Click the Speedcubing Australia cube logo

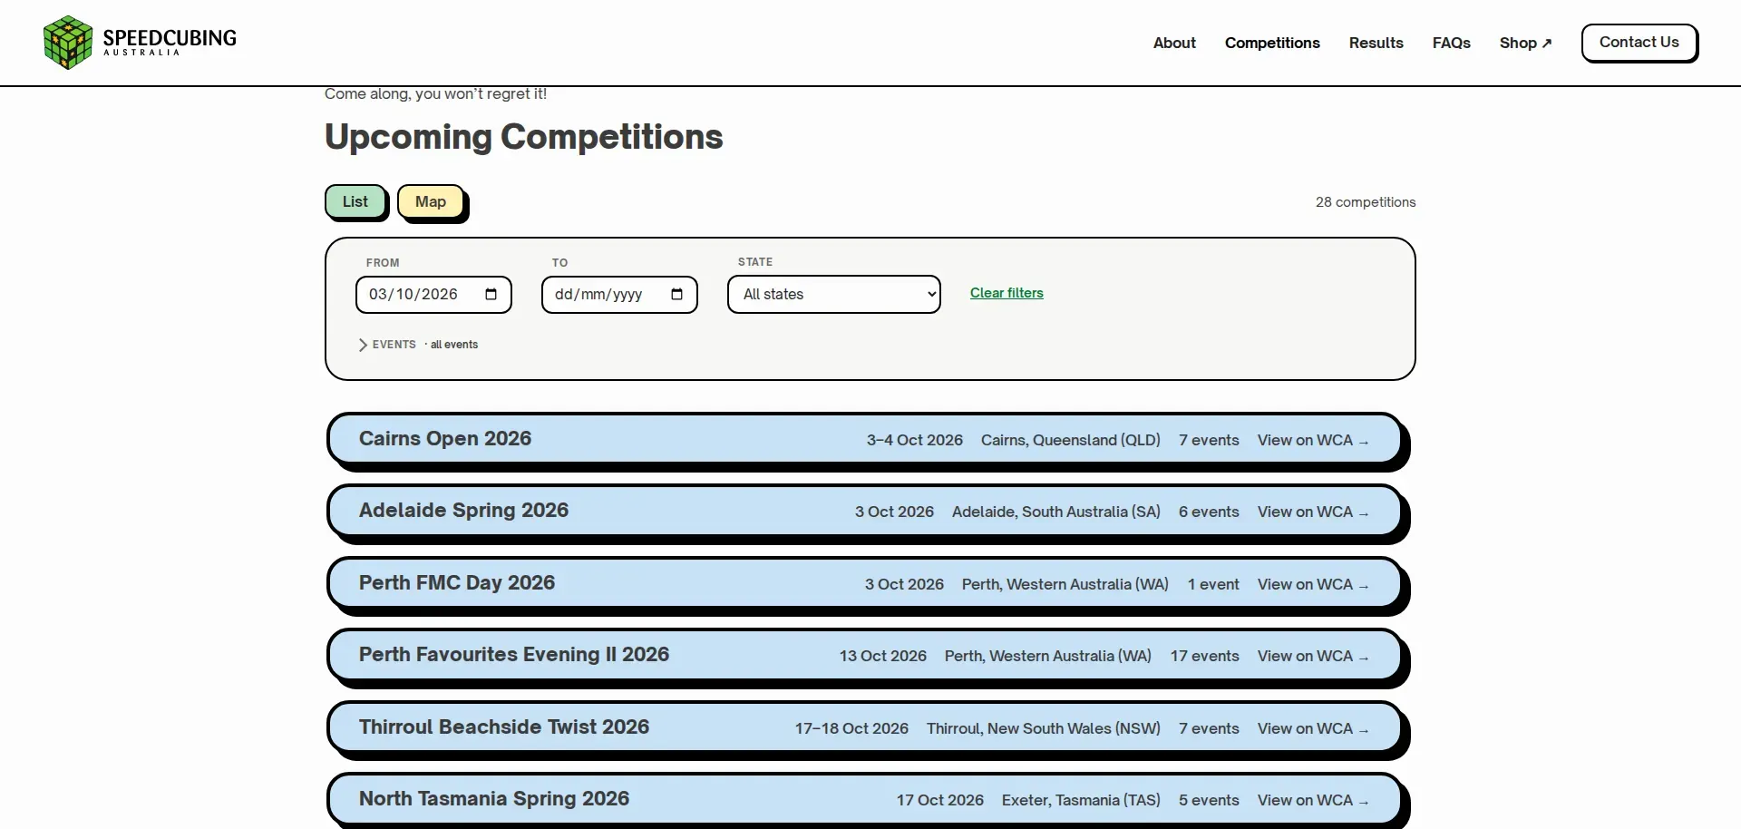(x=68, y=43)
